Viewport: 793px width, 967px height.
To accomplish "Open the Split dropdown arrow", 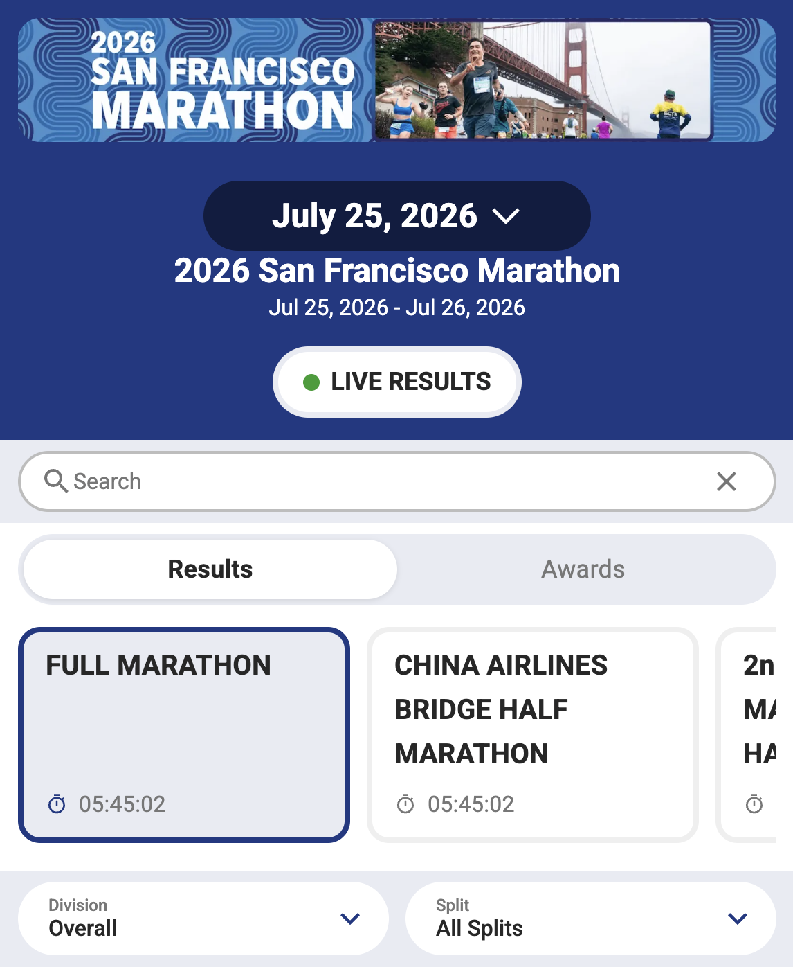I will click(738, 919).
